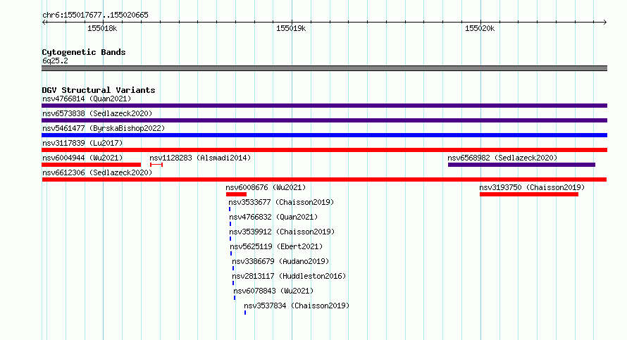627x340 pixels.
Task: Click the 6q25.2 band label
Action: click(55, 61)
